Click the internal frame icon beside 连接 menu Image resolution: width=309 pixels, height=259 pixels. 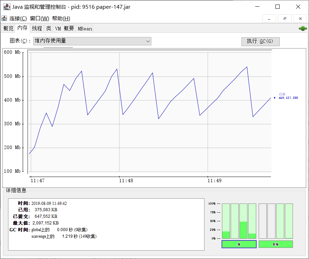[x=4, y=18]
